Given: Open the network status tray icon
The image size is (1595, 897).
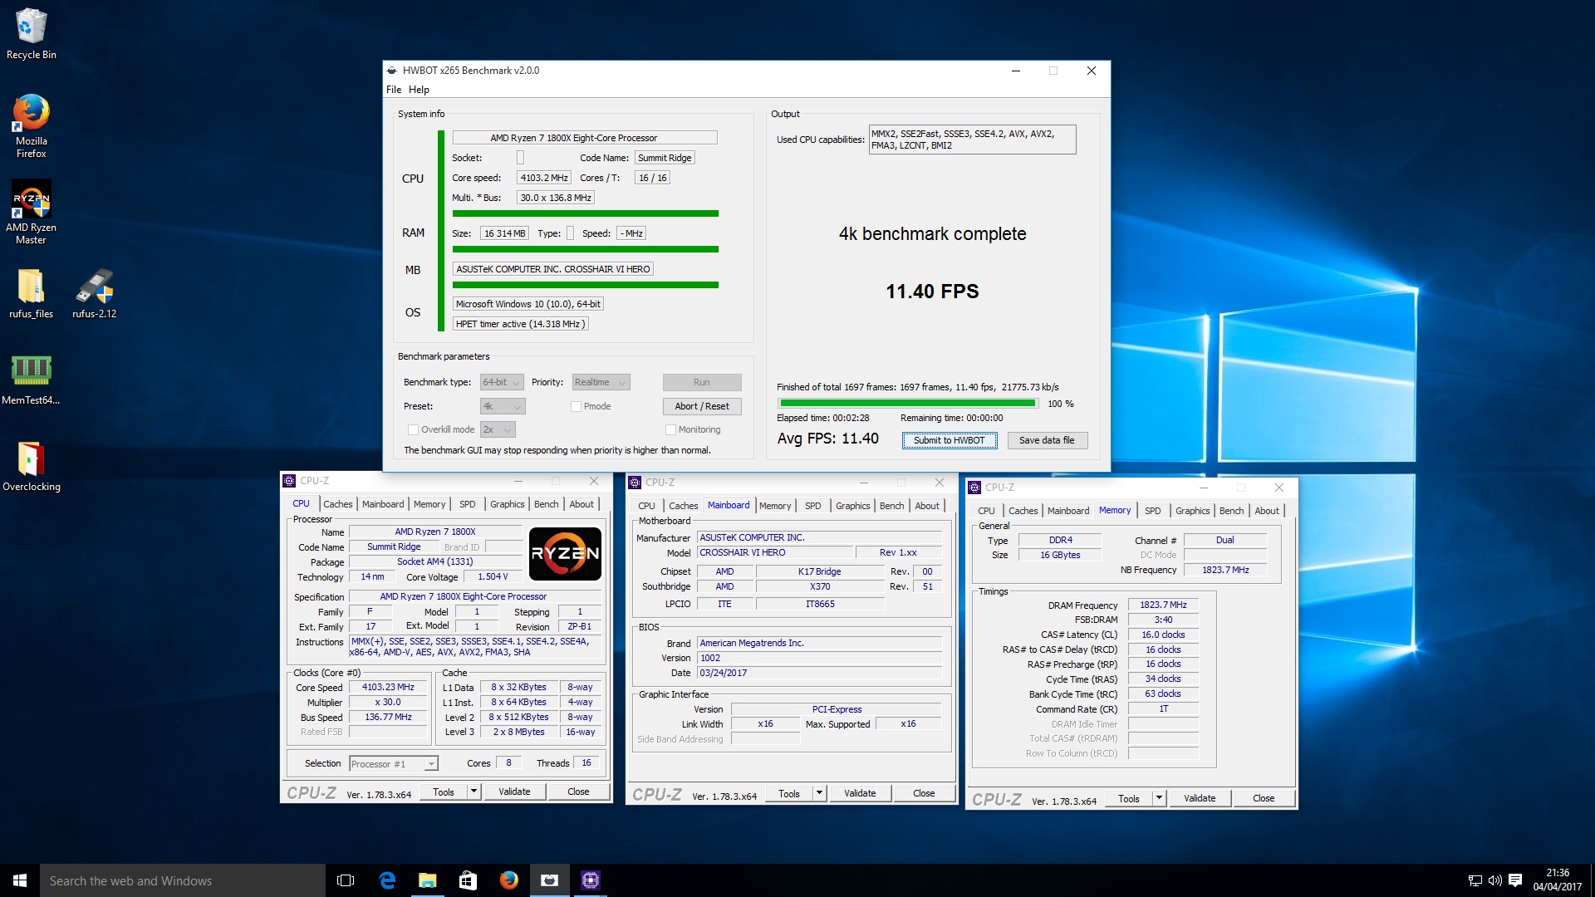Looking at the screenshot, I should click(1475, 880).
